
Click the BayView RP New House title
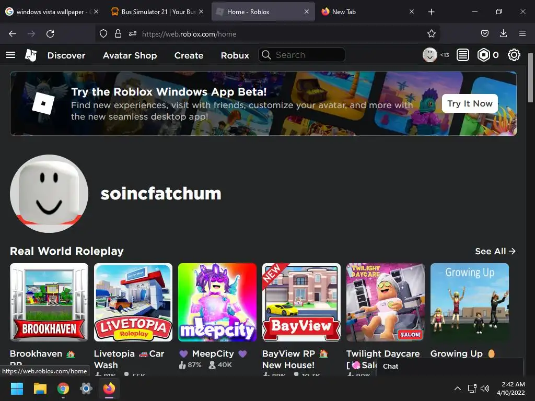click(295, 359)
